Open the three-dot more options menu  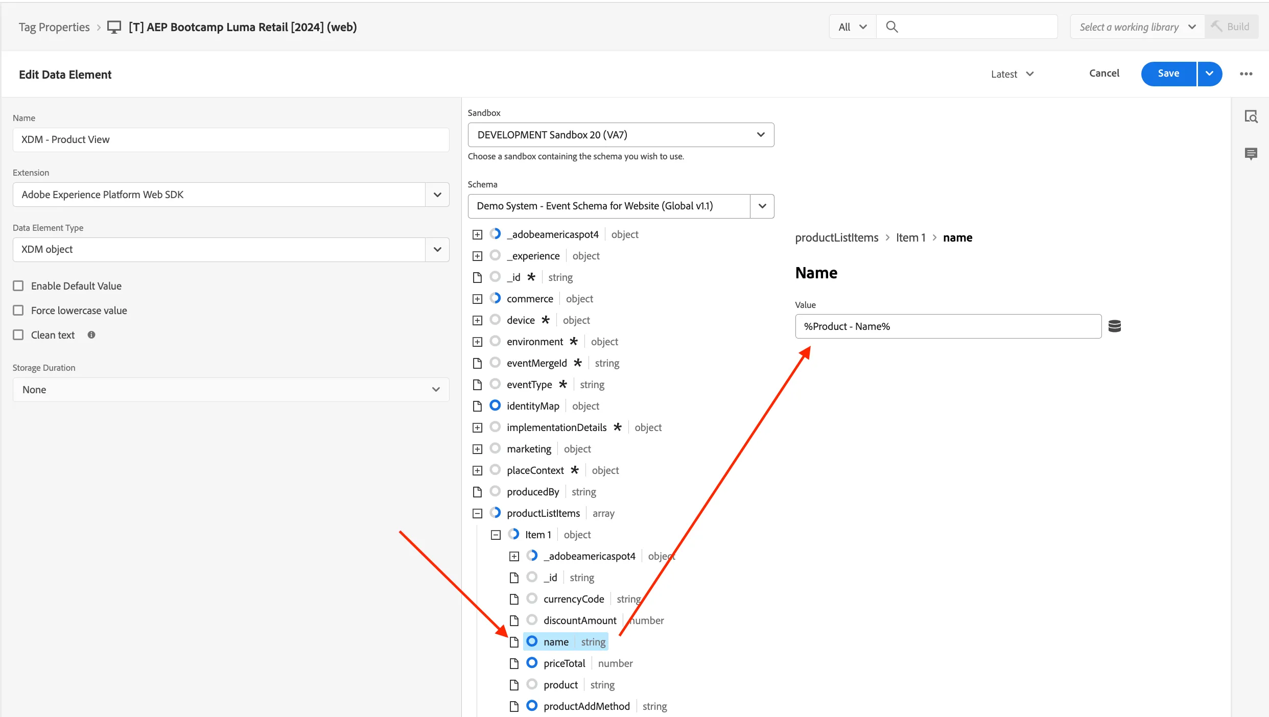pyautogui.click(x=1246, y=74)
